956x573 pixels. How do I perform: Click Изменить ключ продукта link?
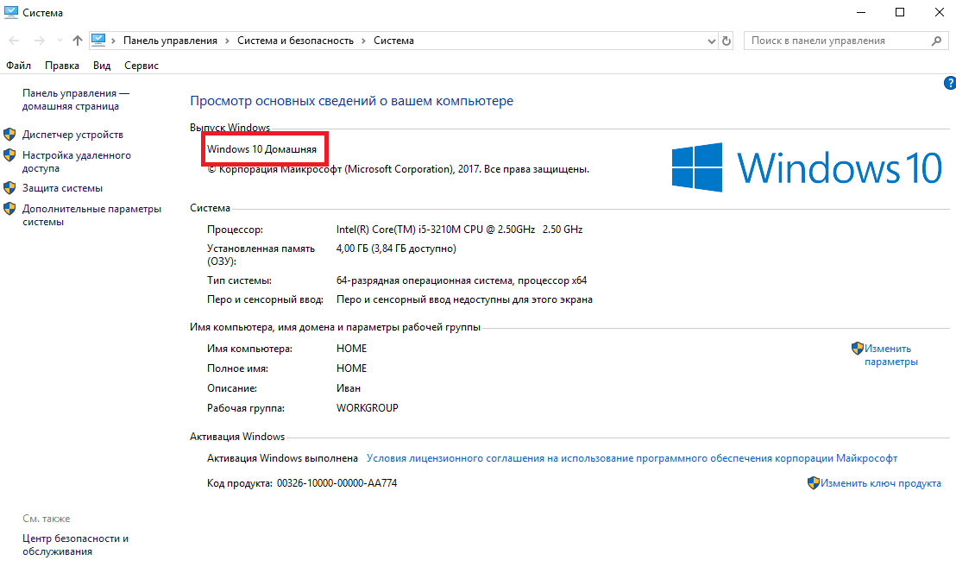point(880,483)
